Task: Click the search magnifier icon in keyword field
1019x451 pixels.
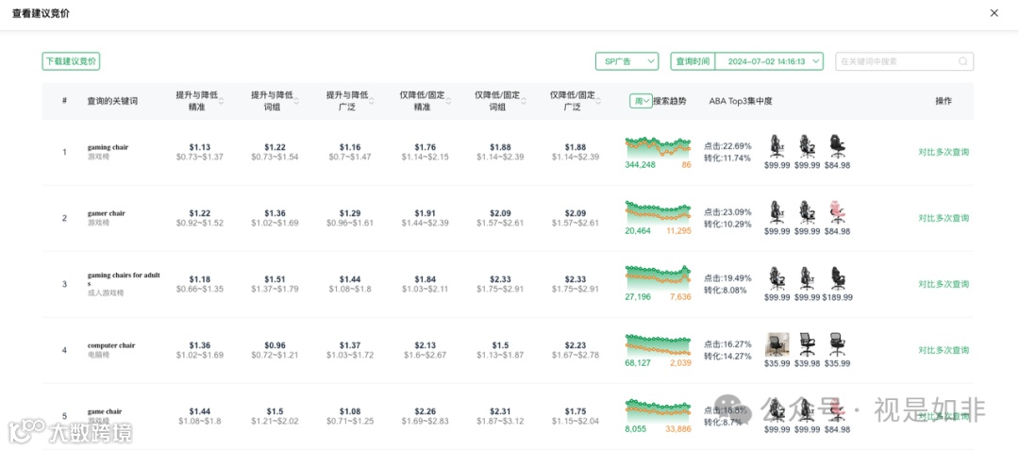Action: tap(962, 61)
